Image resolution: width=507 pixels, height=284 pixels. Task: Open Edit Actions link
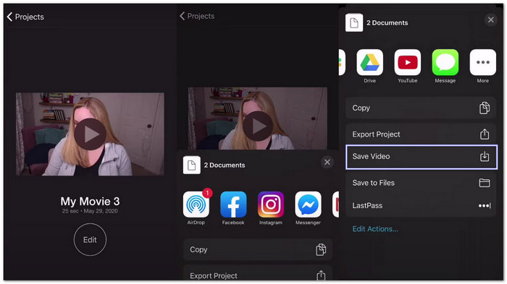click(375, 229)
